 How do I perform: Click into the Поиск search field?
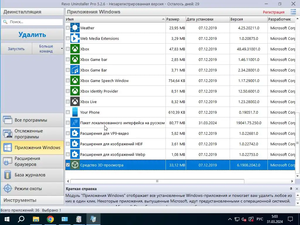[32, 22]
